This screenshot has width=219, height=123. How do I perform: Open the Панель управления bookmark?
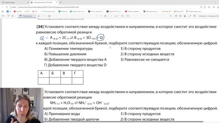coord(132,11)
